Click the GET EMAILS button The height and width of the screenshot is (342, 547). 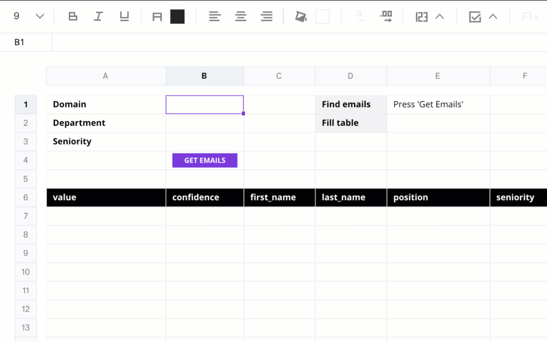point(204,160)
